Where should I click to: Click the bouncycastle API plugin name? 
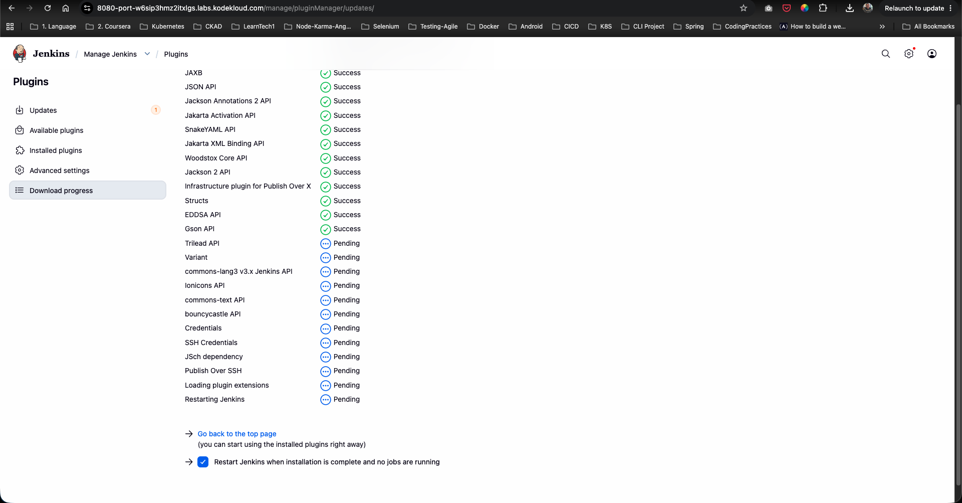213,314
